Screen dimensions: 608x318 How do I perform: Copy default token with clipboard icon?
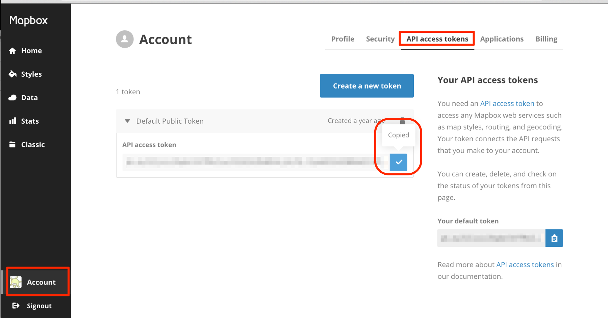554,238
